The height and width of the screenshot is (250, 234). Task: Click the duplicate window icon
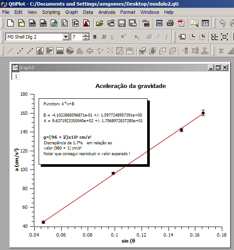click(159, 23)
